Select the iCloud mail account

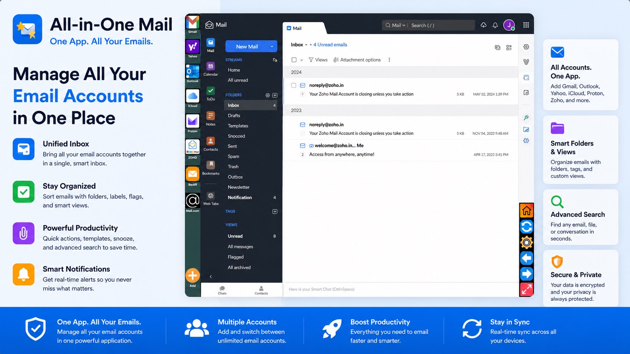193,96
